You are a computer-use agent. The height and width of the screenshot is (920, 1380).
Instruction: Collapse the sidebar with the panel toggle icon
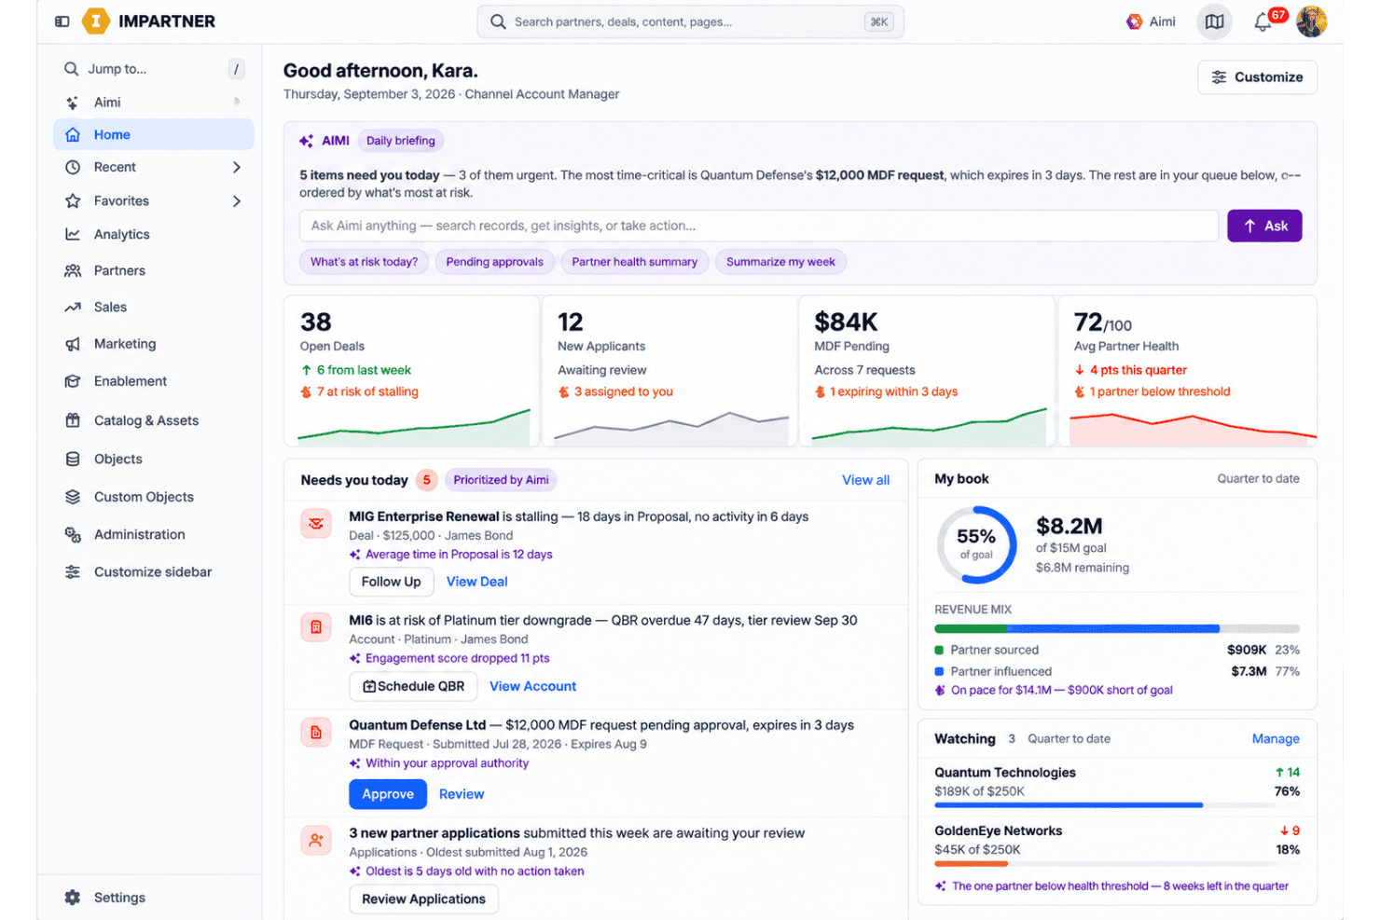[x=62, y=21]
